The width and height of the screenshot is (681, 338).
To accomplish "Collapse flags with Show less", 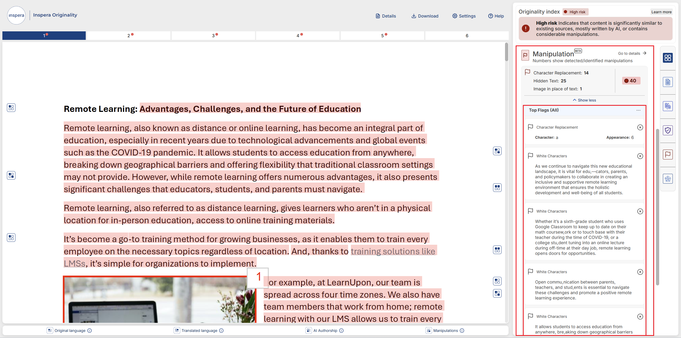I will click(x=584, y=100).
